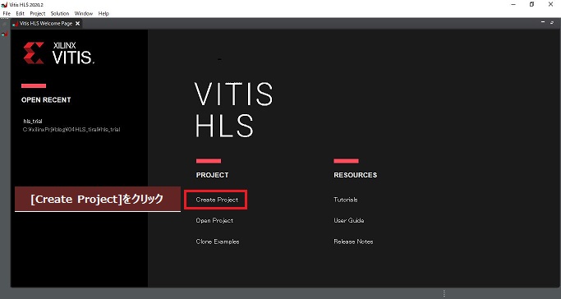Open the Project menu
The width and height of the screenshot is (561, 299).
click(38, 14)
